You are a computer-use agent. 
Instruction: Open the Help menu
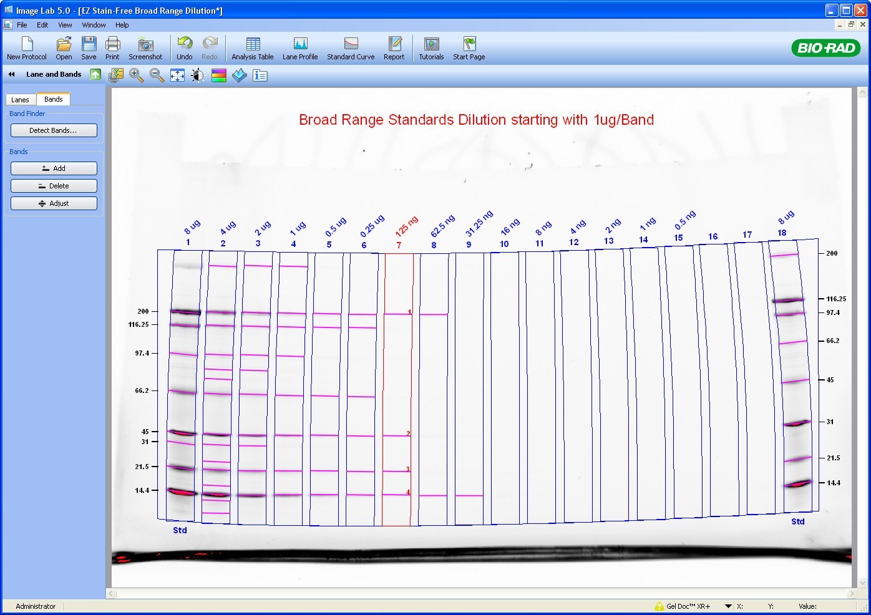point(122,25)
